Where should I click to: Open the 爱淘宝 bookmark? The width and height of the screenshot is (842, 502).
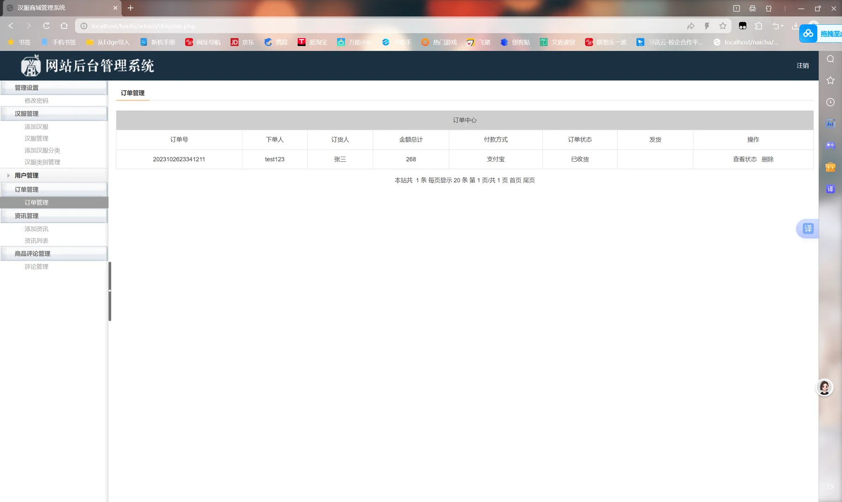(x=312, y=42)
